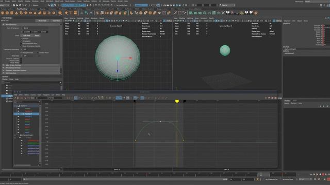Image resolution: width=330 pixels, height=185 pixels.
Task: Click the Undo icon in status line
Action: point(23,5)
